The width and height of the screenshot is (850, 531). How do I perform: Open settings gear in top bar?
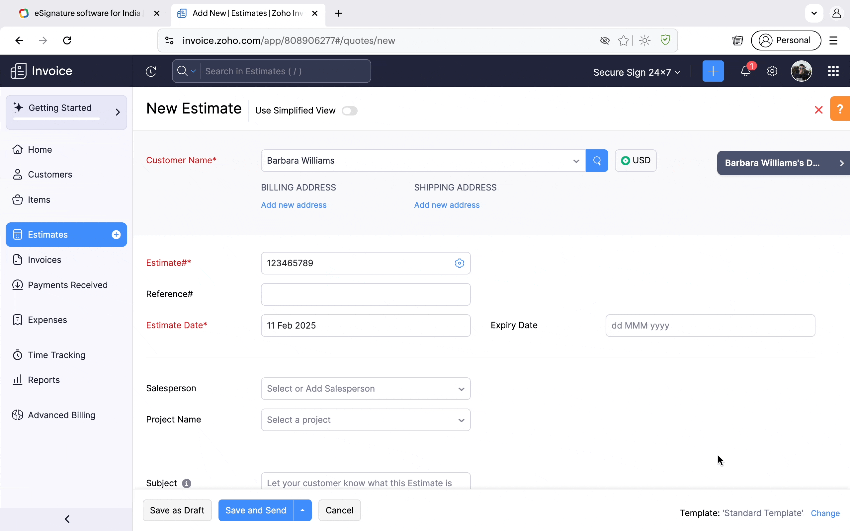[772, 71]
